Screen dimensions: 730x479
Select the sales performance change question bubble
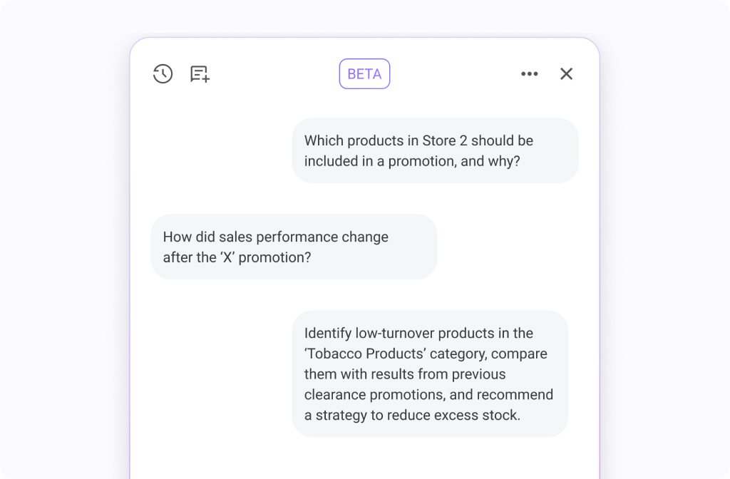tap(294, 247)
